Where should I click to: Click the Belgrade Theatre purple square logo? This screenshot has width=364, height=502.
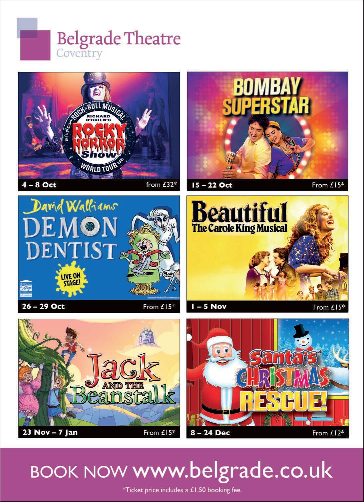32,39
